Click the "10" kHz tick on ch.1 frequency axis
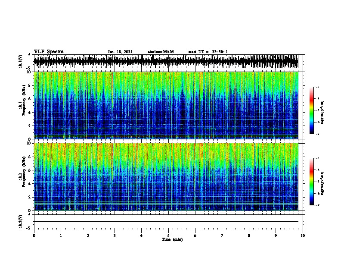 point(29,72)
